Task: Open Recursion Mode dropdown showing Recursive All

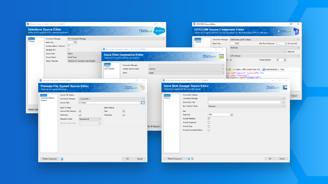Action: coord(90,119)
